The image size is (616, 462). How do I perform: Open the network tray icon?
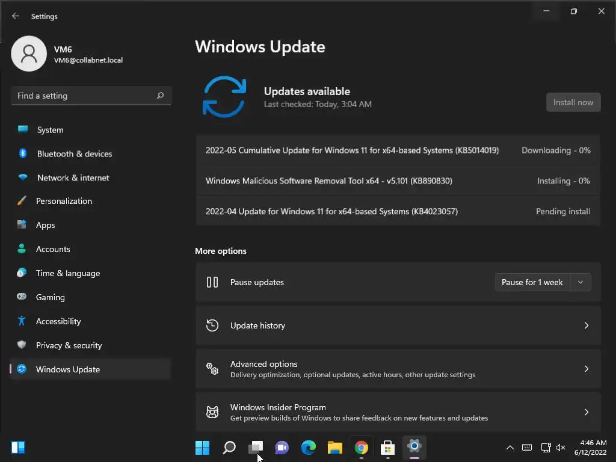546,448
